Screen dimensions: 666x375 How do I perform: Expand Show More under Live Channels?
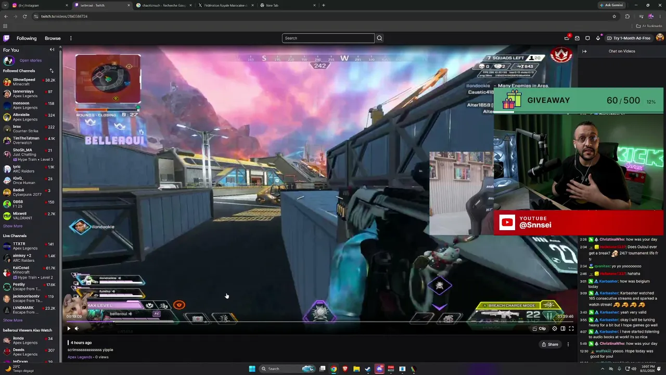click(x=12, y=320)
